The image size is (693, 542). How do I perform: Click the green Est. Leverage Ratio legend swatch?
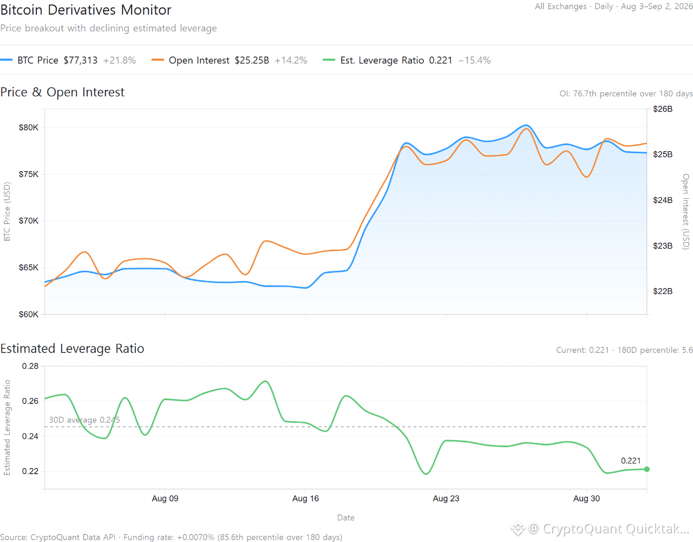click(329, 60)
